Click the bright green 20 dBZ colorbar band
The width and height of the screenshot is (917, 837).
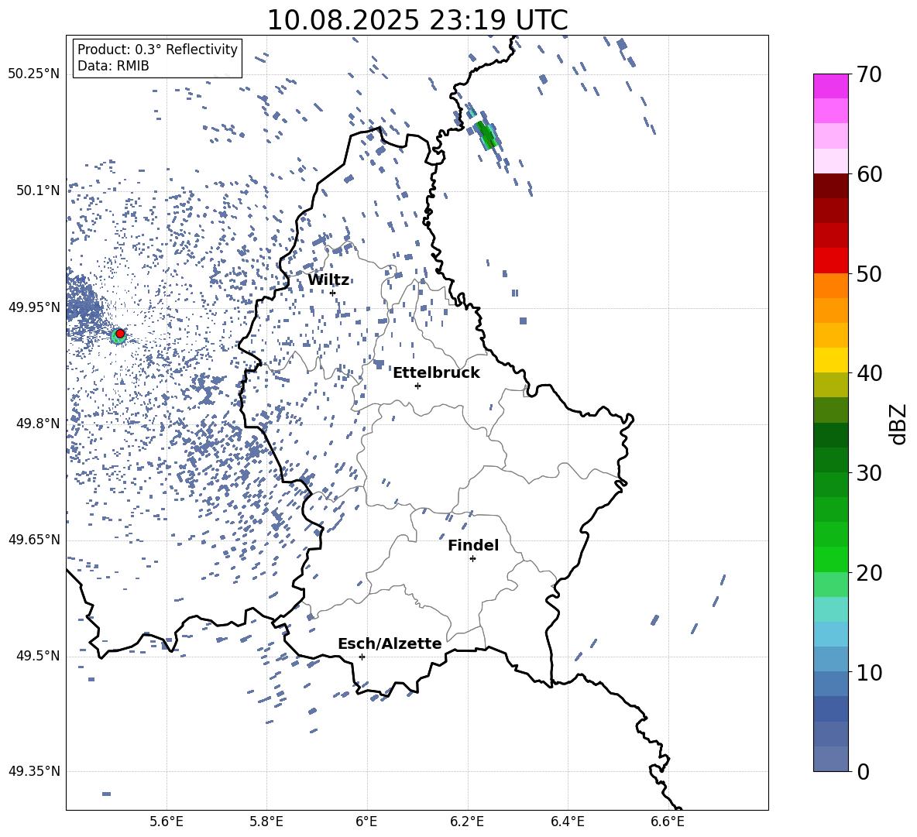[830, 559]
